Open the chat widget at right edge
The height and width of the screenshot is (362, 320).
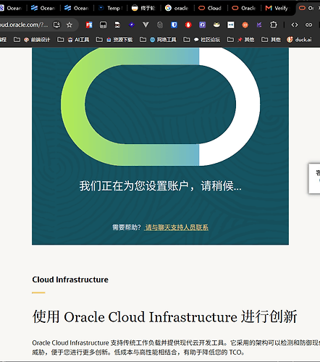coord(314,178)
